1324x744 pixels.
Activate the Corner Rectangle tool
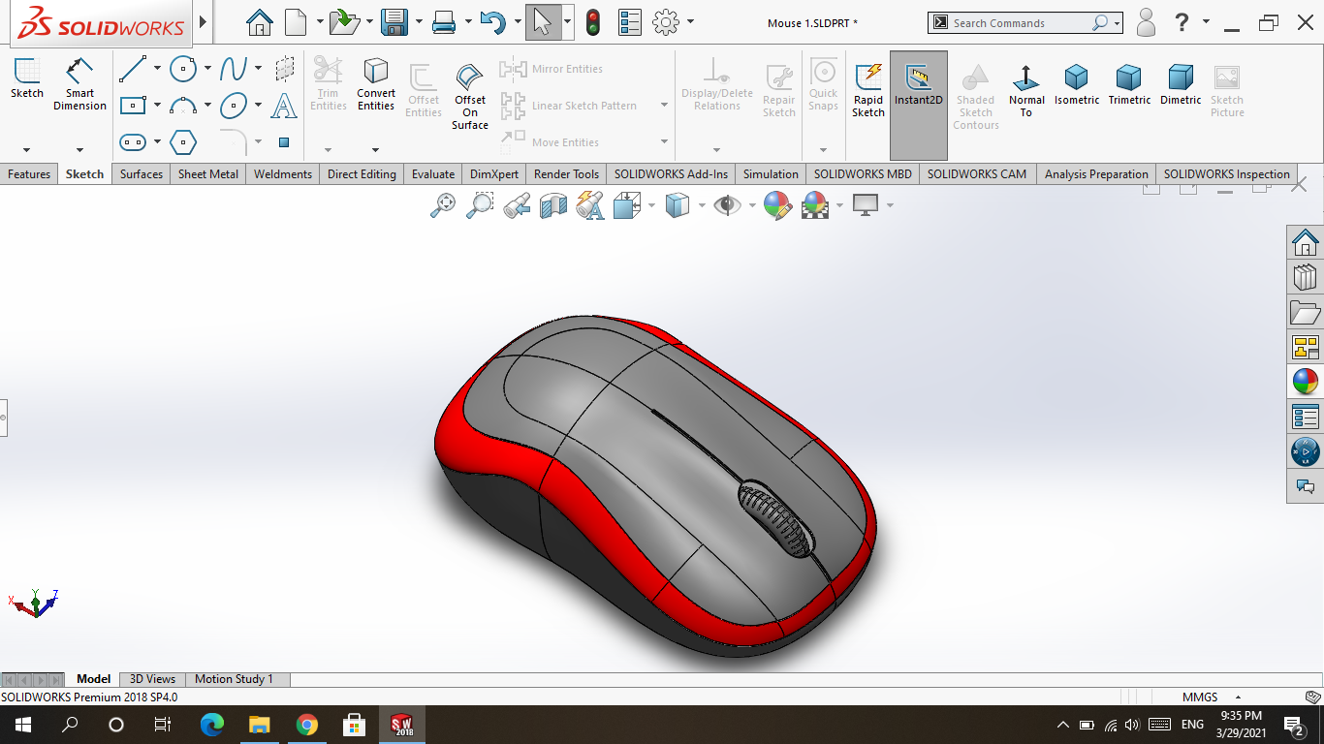coord(133,106)
